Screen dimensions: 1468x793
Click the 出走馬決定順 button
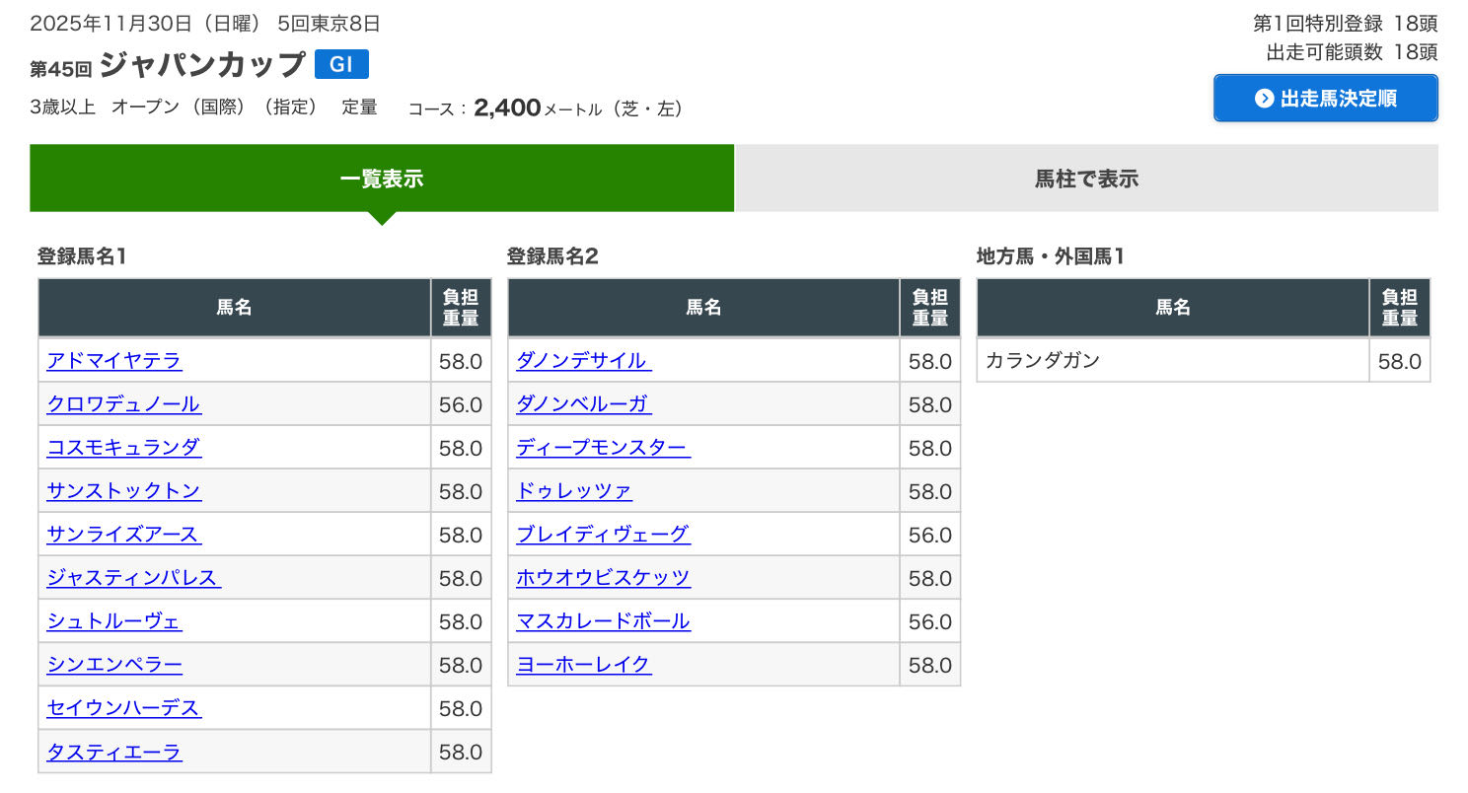(x=1325, y=99)
